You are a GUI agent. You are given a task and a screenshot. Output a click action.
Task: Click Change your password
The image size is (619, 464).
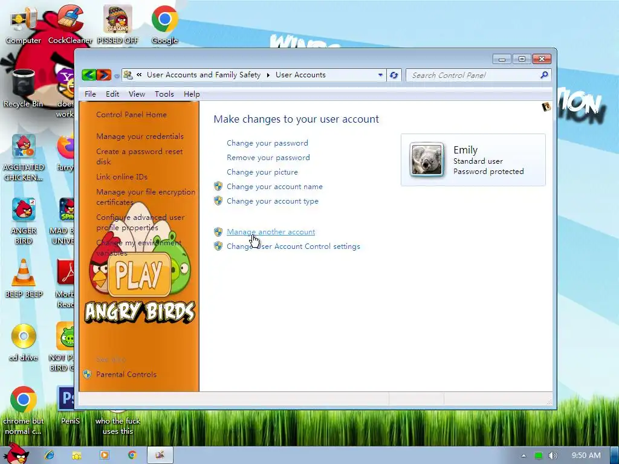267,143
